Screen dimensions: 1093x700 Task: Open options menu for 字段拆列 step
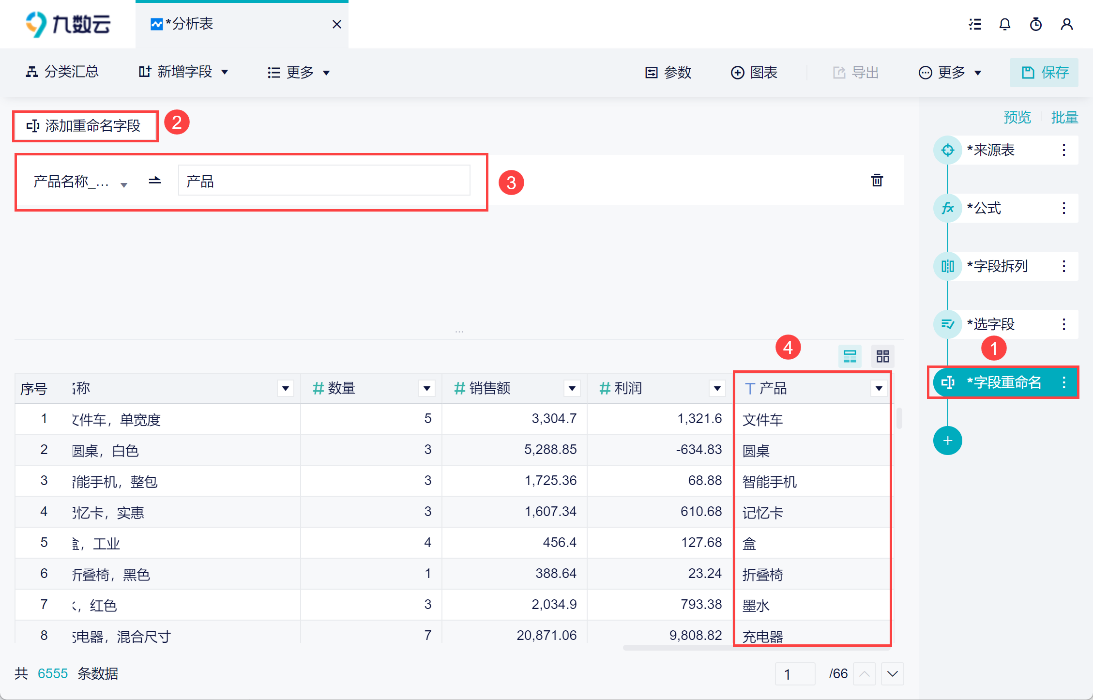pyautogui.click(x=1063, y=266)
